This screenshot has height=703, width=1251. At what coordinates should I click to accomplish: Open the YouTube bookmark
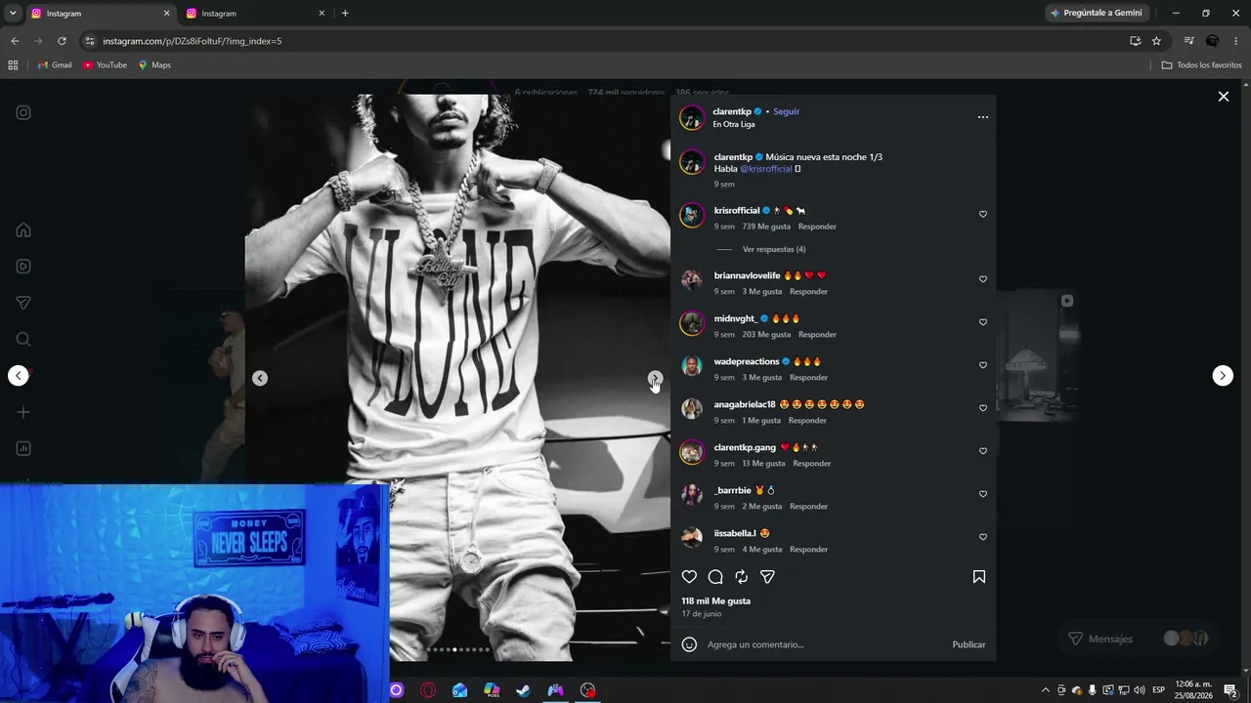pos(105,65)
